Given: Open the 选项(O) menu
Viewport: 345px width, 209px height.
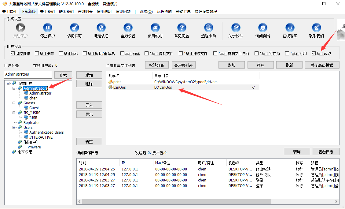Looking at the screenshot, I should click(x=146, y=11).
